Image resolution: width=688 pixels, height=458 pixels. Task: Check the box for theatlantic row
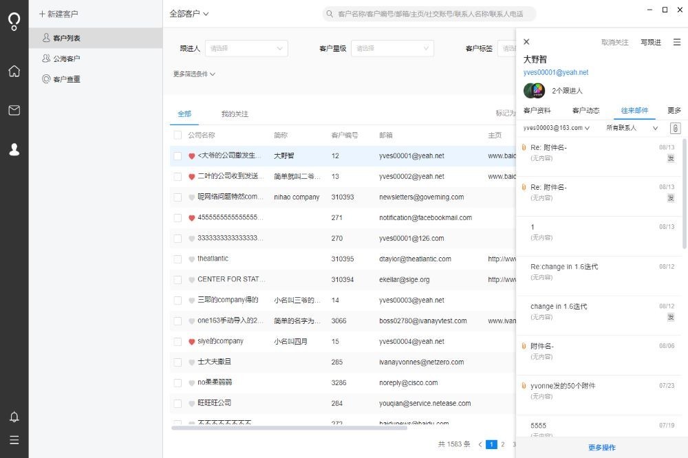pos(178,259)
